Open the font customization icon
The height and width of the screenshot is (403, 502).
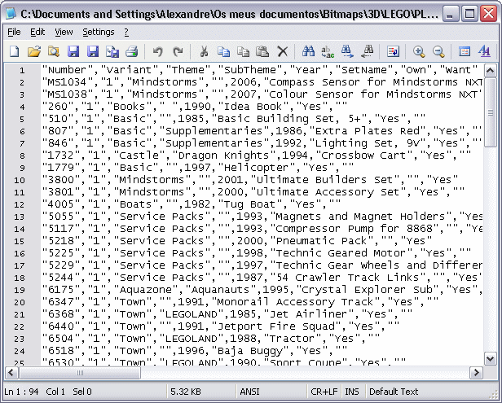(x=484, y=51)
